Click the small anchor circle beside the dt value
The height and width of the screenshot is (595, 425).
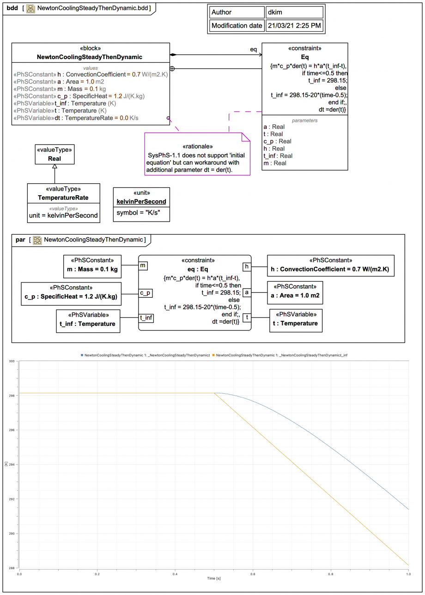(169, 118)
